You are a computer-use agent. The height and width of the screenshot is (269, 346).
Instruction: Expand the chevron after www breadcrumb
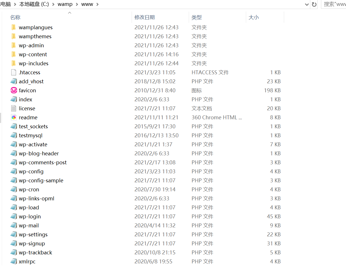point(98,4)
